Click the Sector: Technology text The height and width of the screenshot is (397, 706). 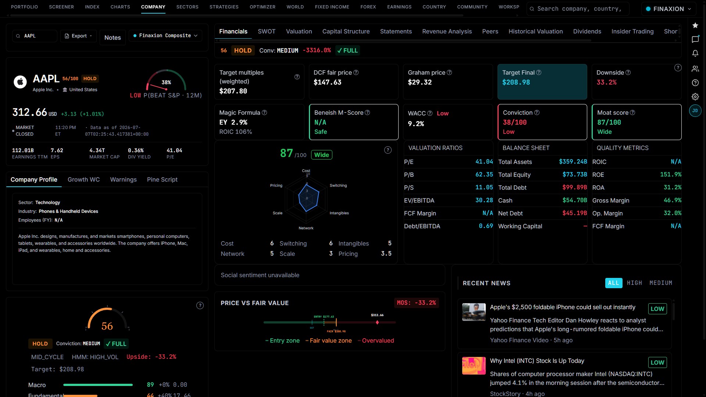point(39,203)
